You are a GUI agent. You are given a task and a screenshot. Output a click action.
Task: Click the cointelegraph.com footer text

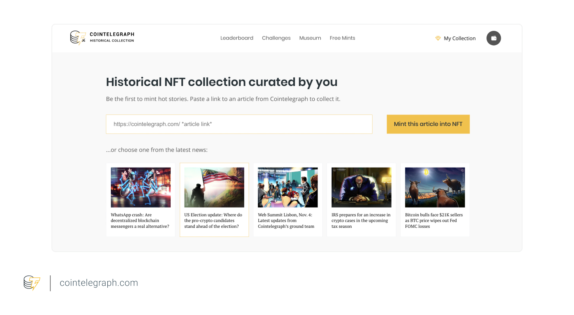(99, 283)
